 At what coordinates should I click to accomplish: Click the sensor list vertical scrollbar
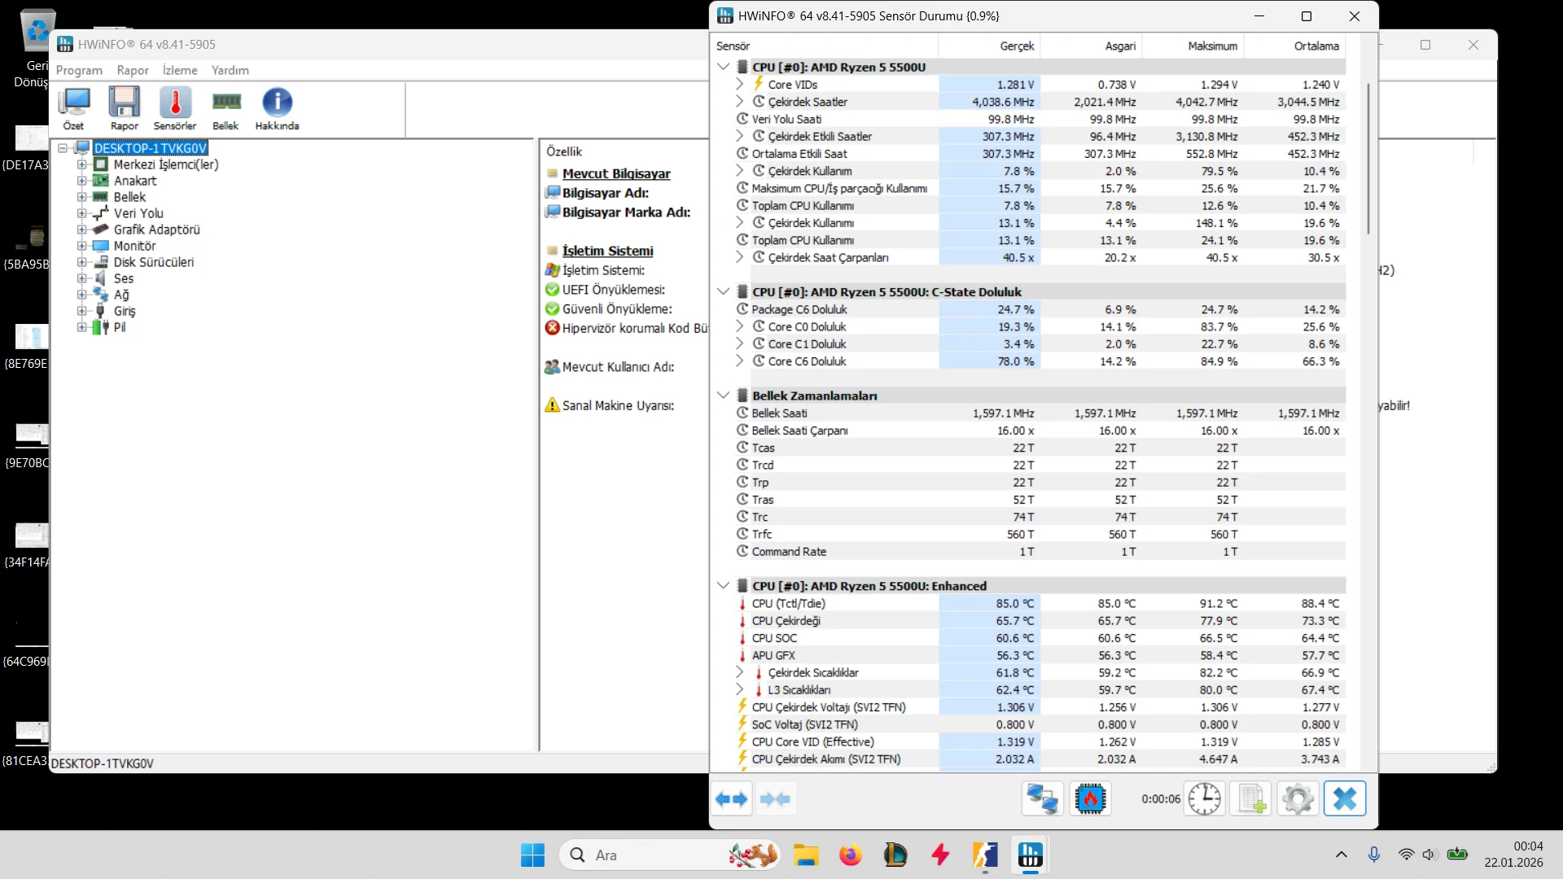[x=1368, y=159]
